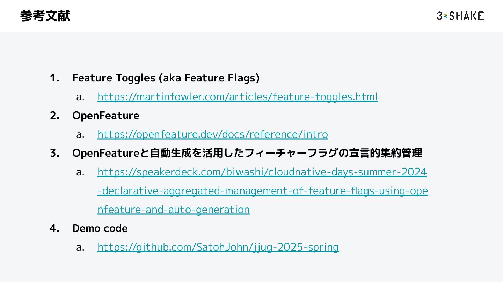Click list number 3 marker
This screenshot has width=503, height=282.
[x=54, y=153]
